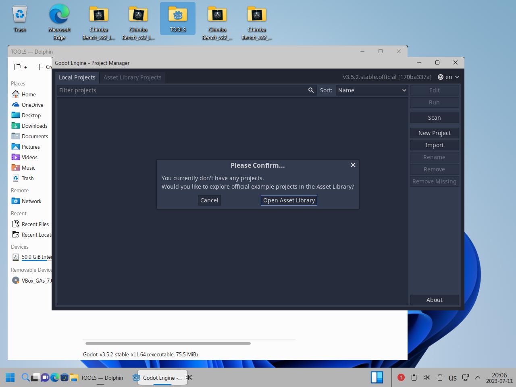Click the removable devices tray icon

[440, 377]
